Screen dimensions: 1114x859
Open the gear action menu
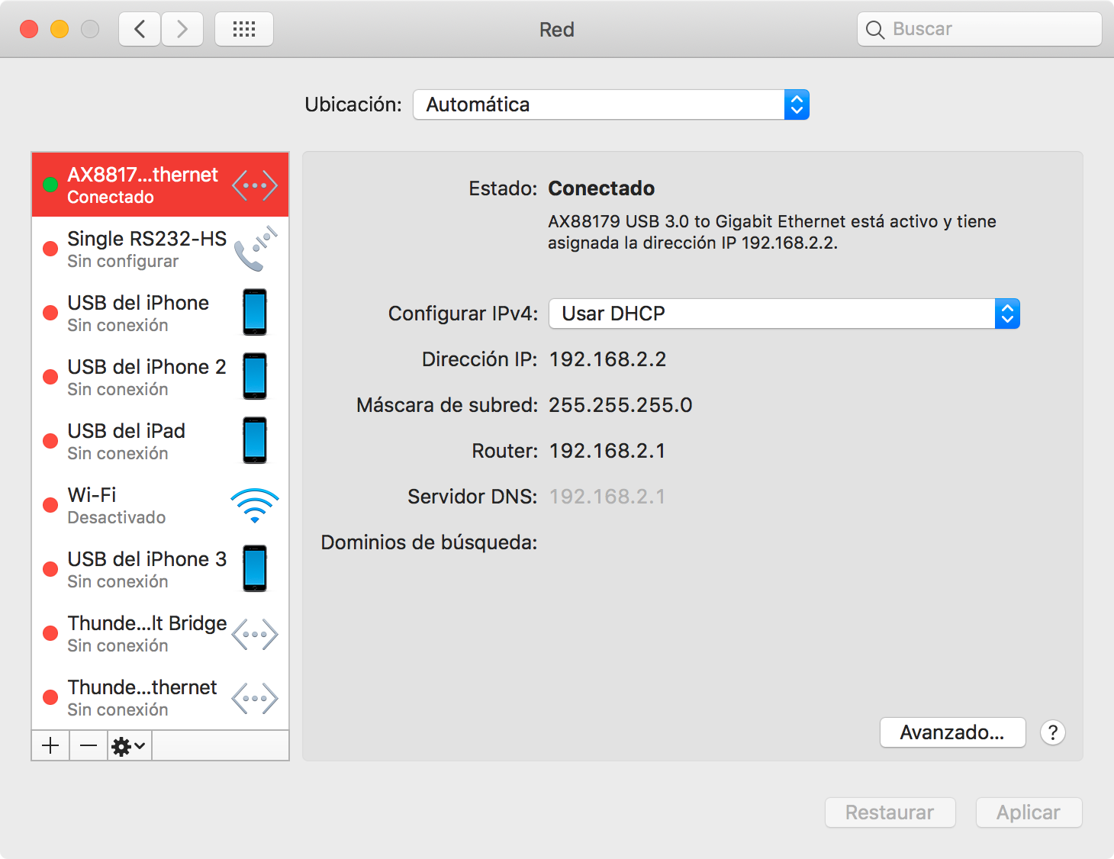click(129, 745)
